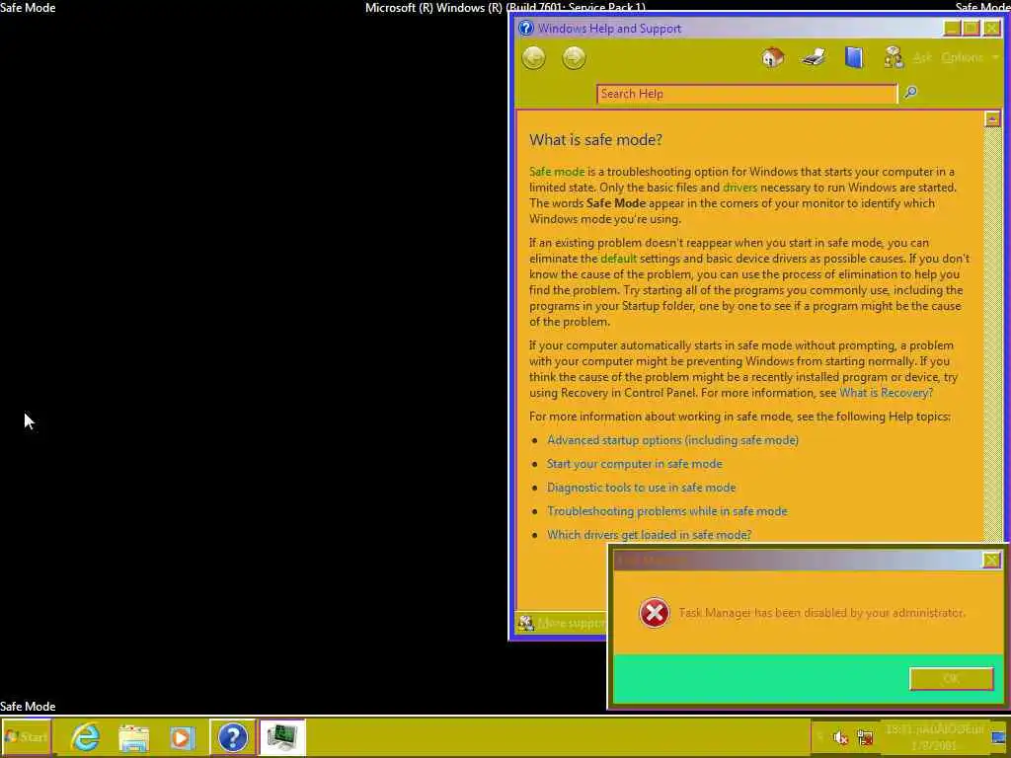This screenshot has width=1011, height=758.
Task: Click the magnifier search button
Action: point(909,93)
